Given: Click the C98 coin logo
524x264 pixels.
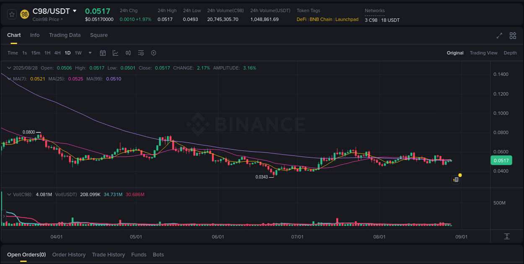Looking at the screenshot, I should (x=24, y=14).
